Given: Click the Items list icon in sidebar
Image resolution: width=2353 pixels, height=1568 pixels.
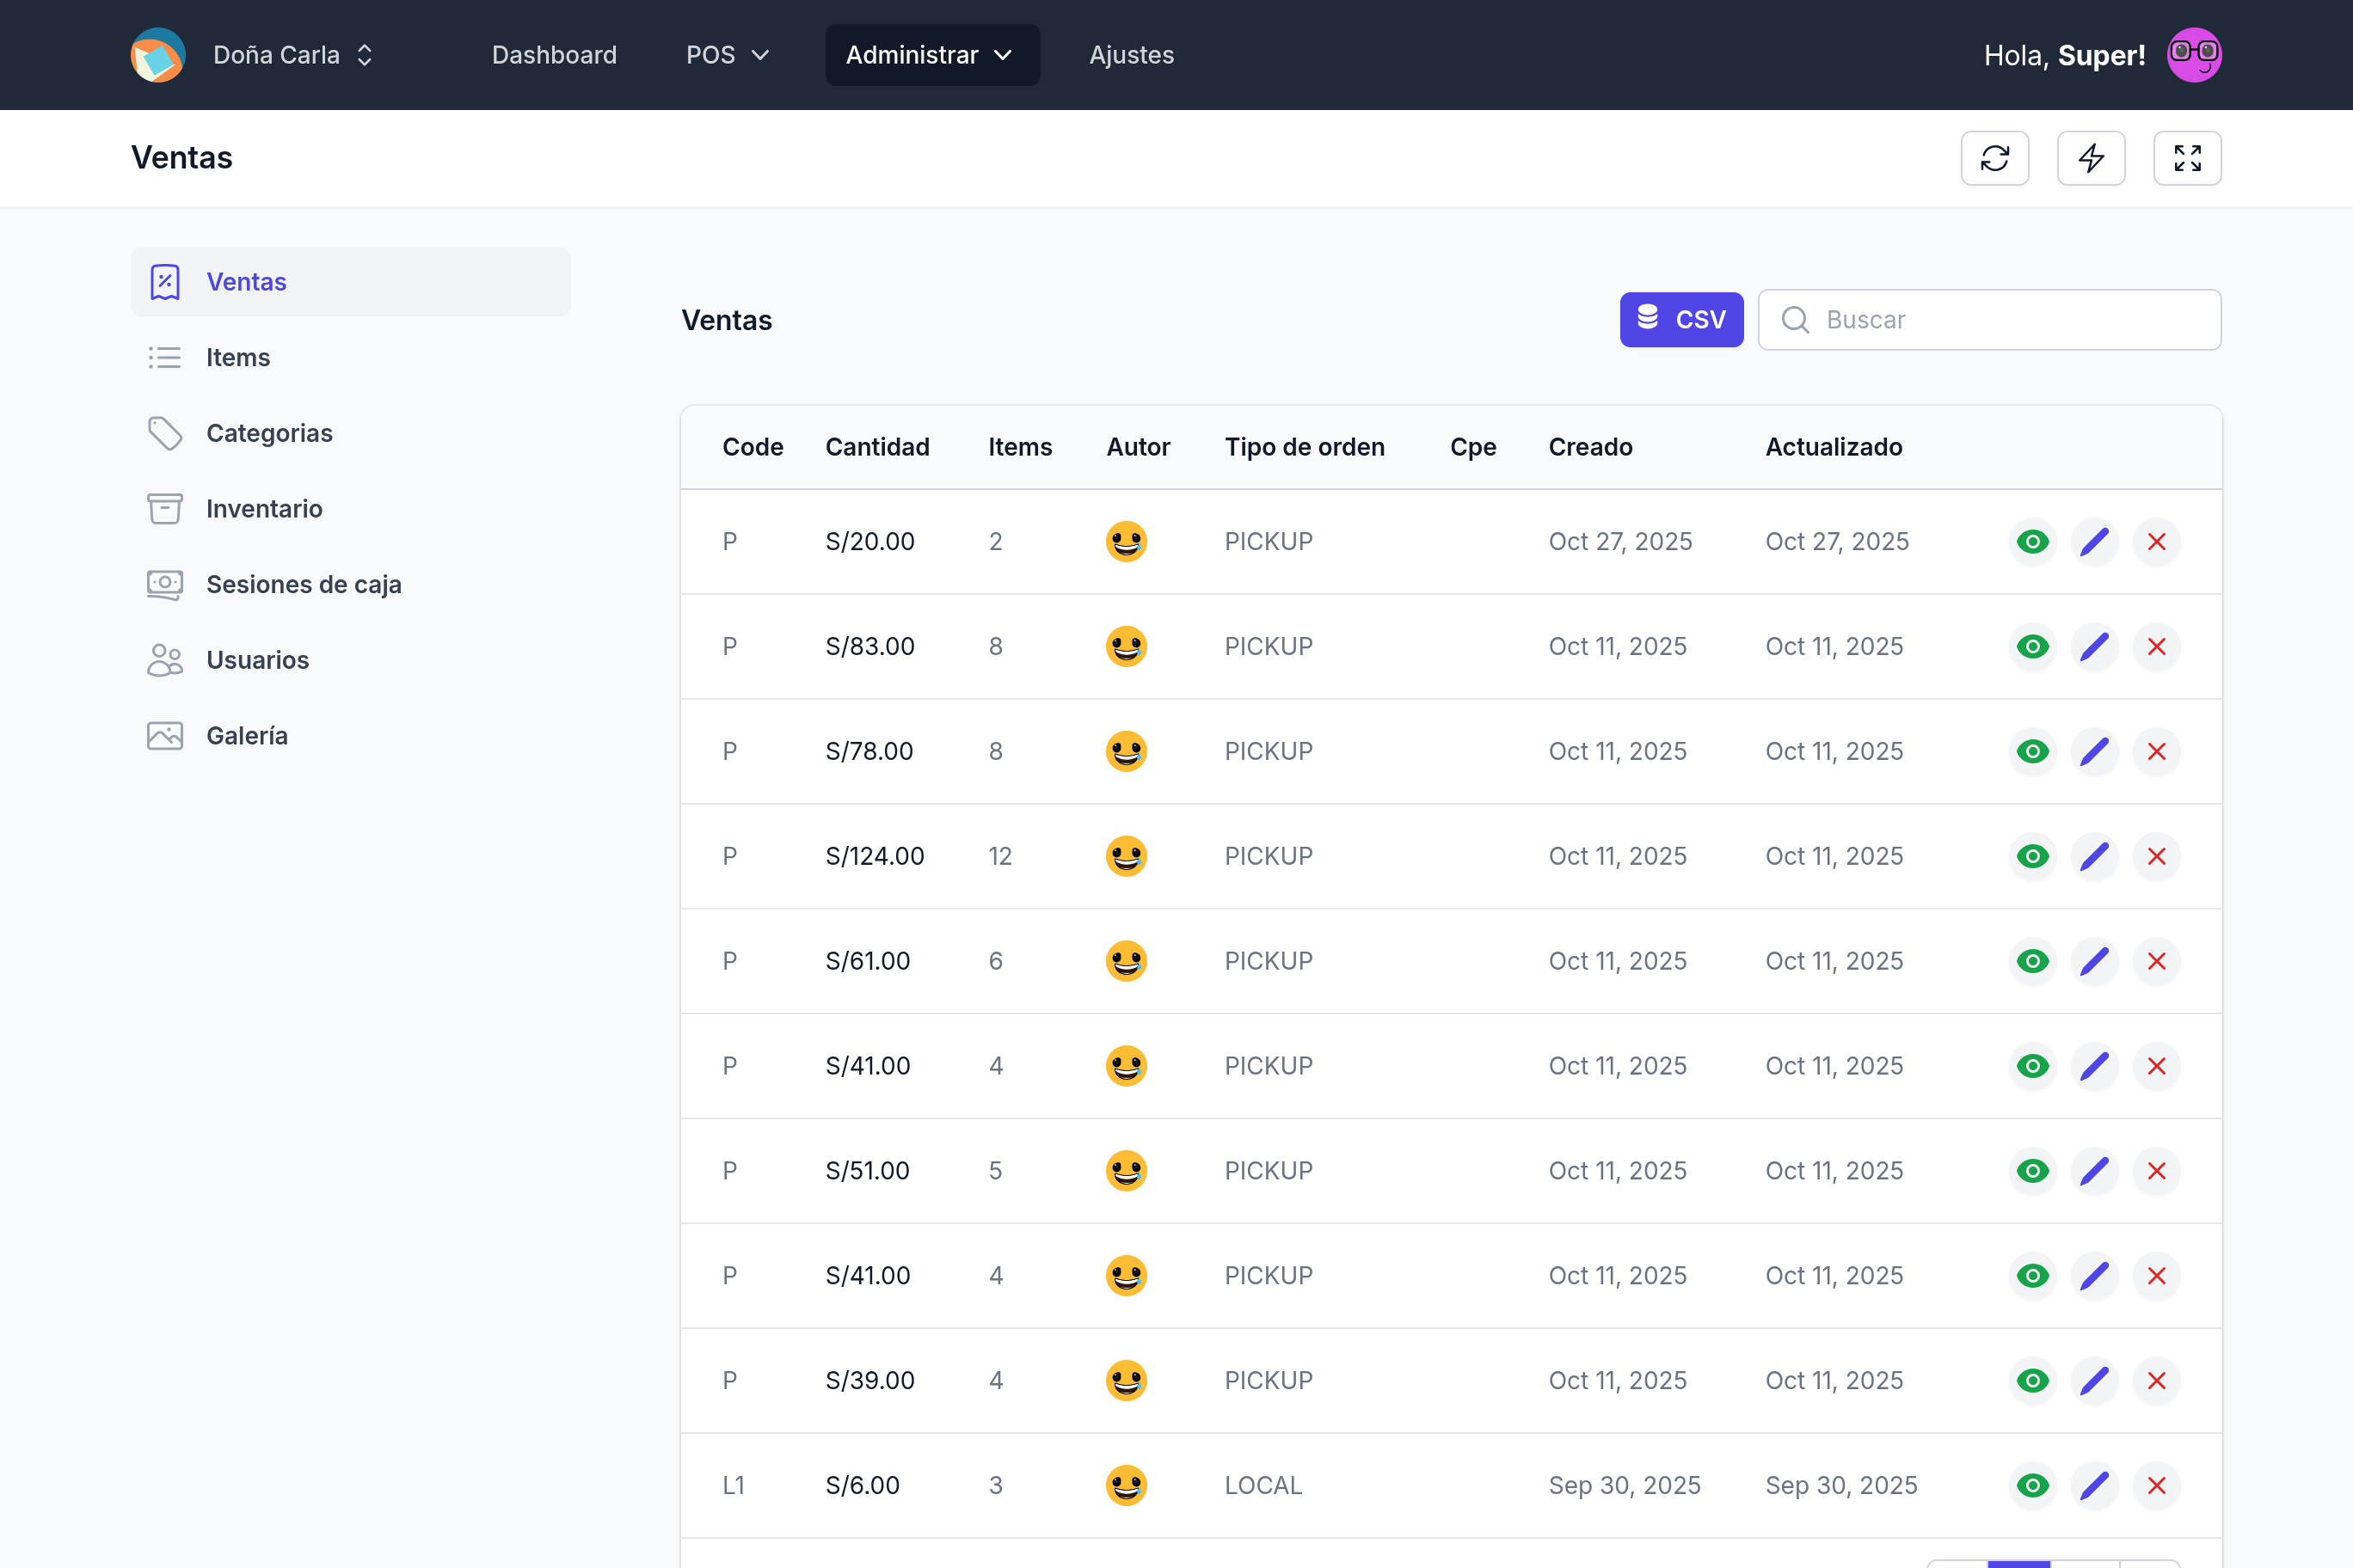Looking at the screenshot, I should click(165, 358).
